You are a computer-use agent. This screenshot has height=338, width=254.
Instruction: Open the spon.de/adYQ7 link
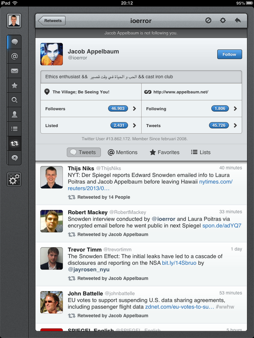(x=222, y=226)
